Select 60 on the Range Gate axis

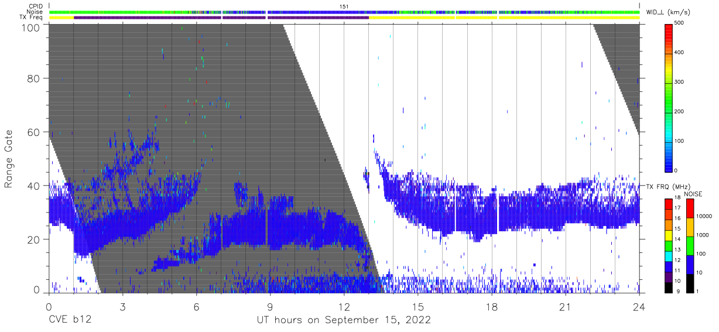[33, 132]
